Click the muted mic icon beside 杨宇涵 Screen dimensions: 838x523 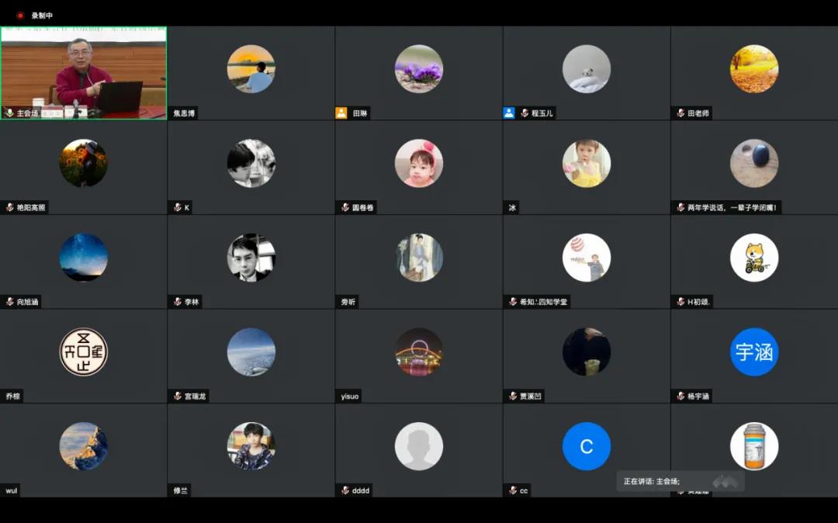[x=680, y=397]
